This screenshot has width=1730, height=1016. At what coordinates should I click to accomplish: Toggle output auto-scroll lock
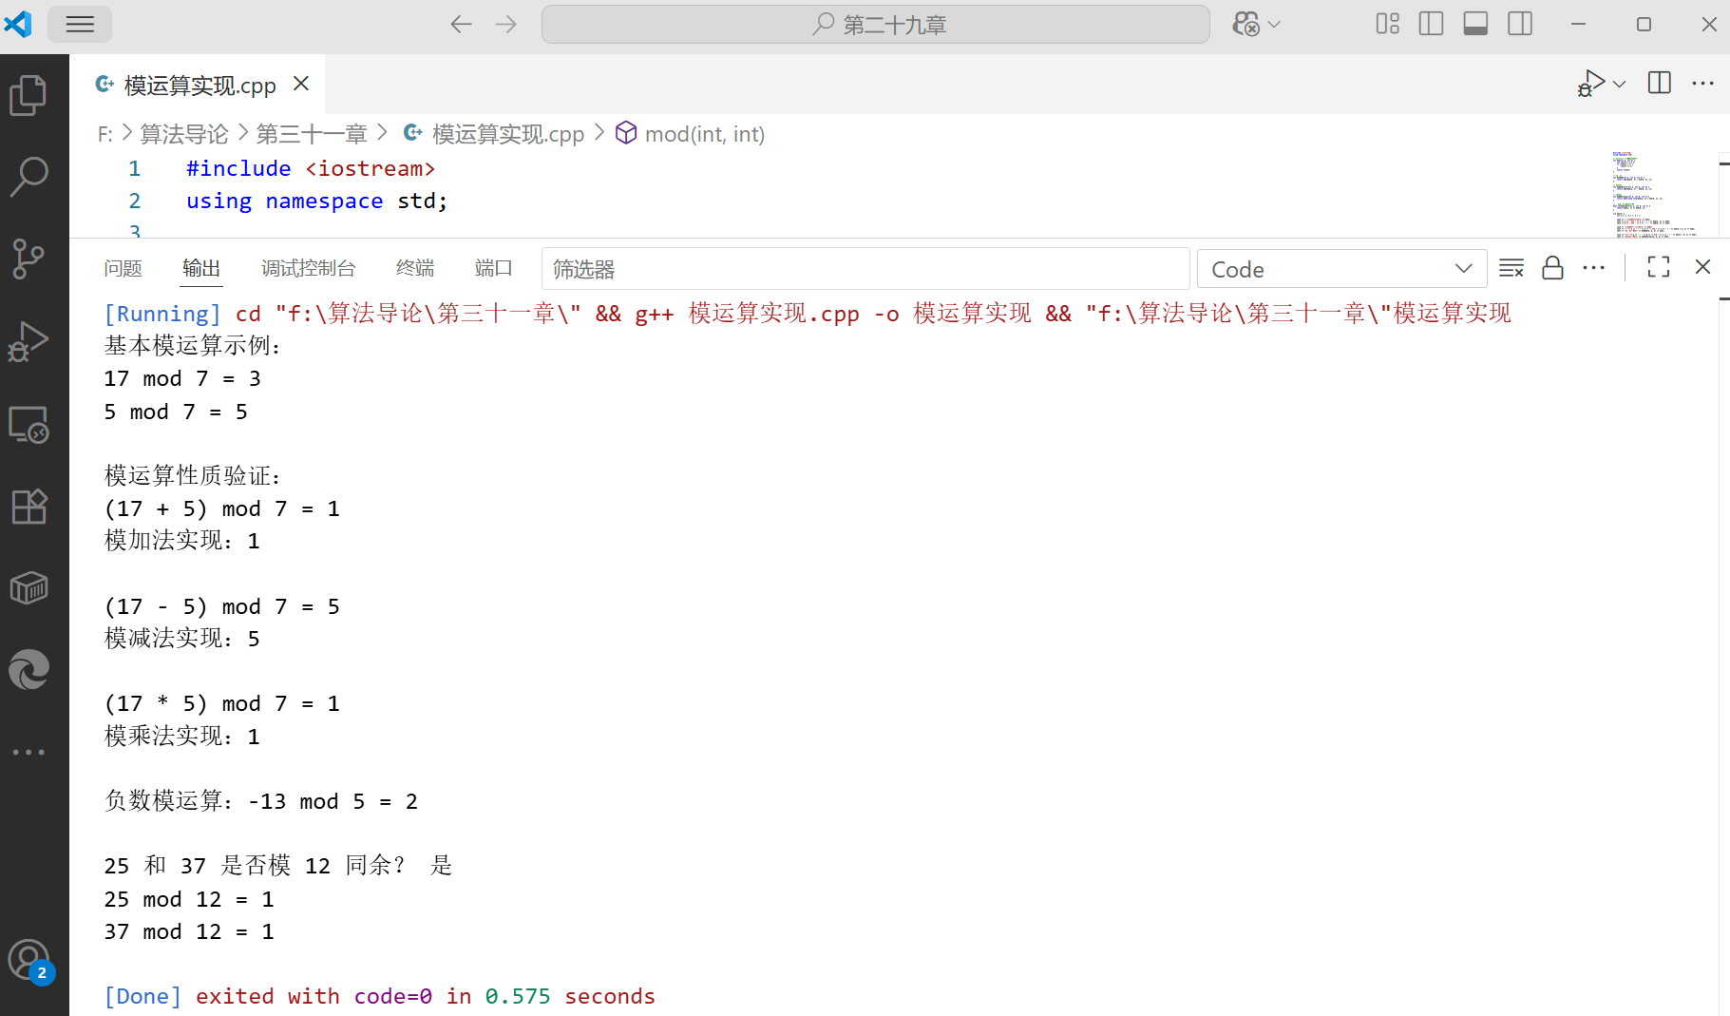click(1552, 268)
